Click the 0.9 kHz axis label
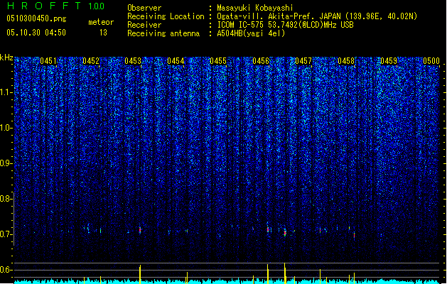 (6, 163)
